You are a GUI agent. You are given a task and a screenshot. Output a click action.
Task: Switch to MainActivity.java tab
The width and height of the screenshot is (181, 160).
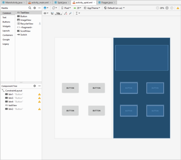click(x=14, y=3)
